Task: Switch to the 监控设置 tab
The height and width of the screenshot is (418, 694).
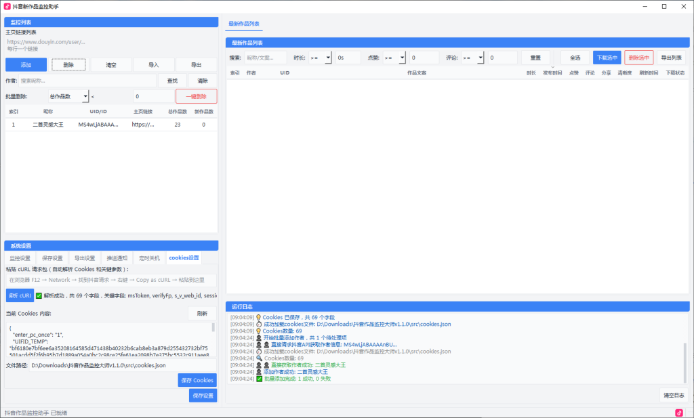Action: click(20, 258)
